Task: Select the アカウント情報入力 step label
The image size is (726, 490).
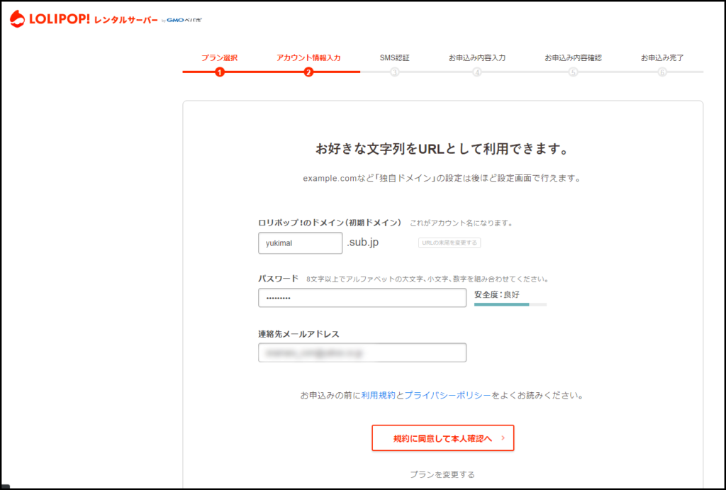Action: 308,57
